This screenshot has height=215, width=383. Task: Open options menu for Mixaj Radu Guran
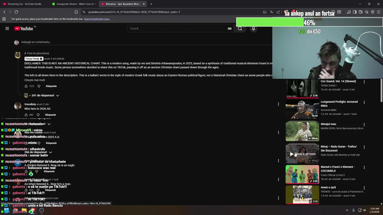[364, 147]
